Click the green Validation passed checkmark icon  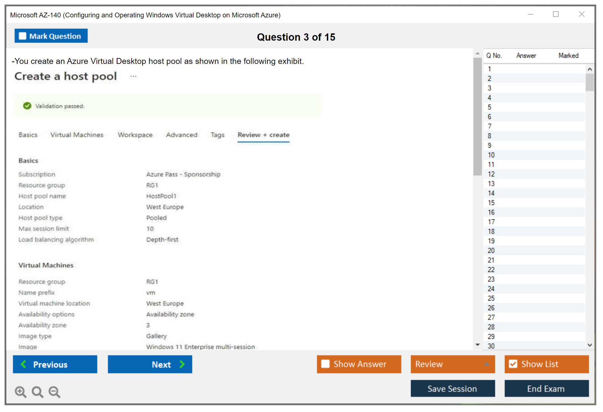pos(27,106)
